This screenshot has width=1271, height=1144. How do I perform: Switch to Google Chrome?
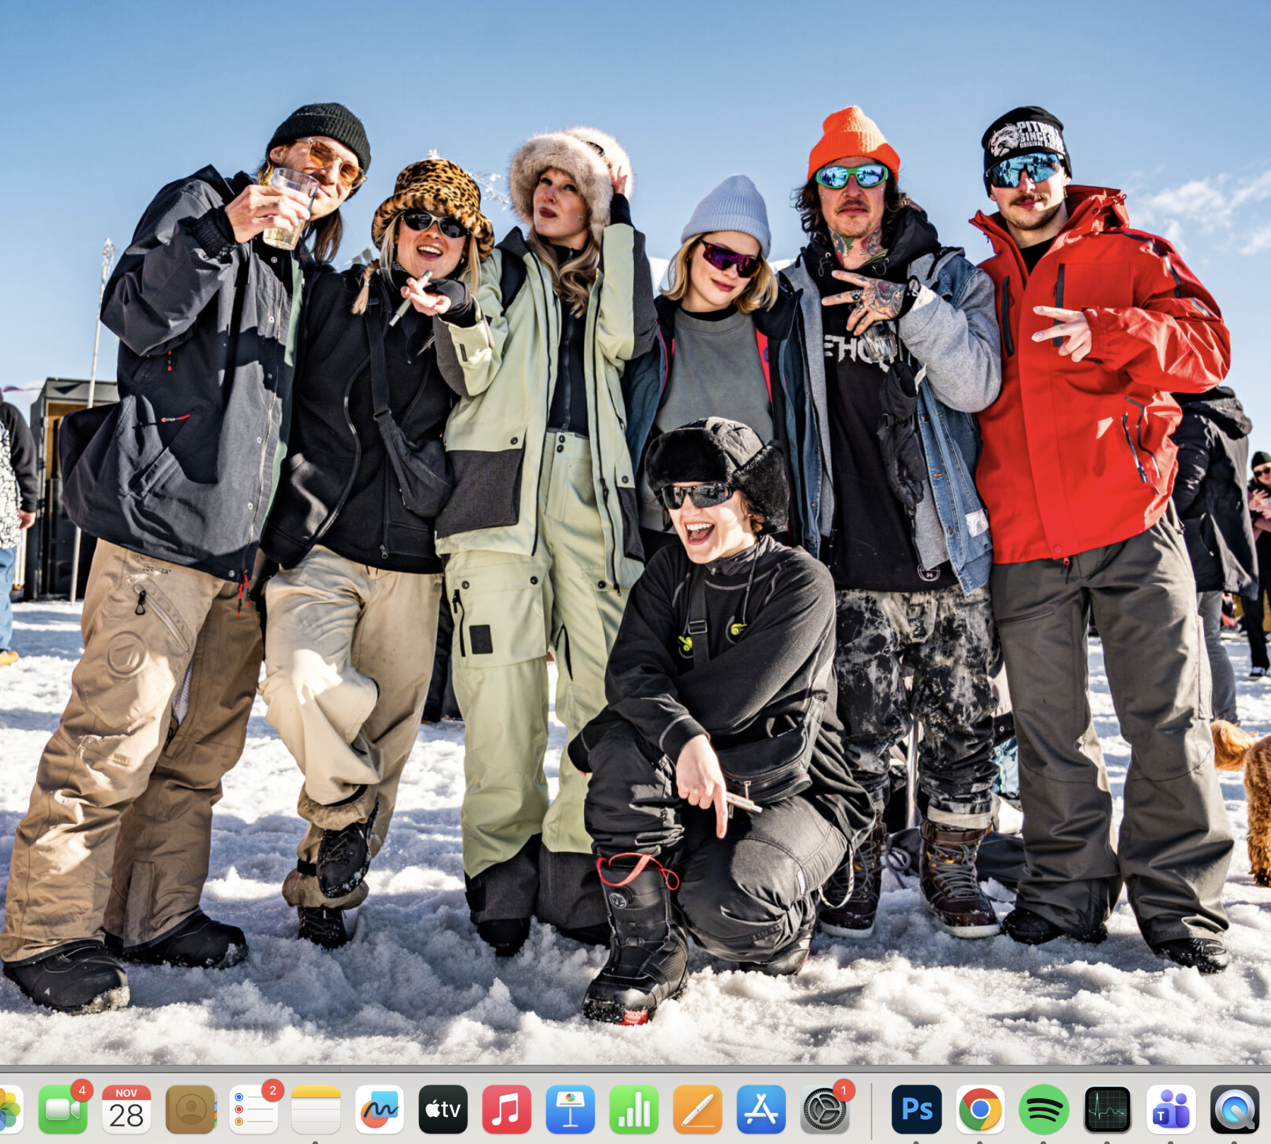click(x=980, y=1109)
